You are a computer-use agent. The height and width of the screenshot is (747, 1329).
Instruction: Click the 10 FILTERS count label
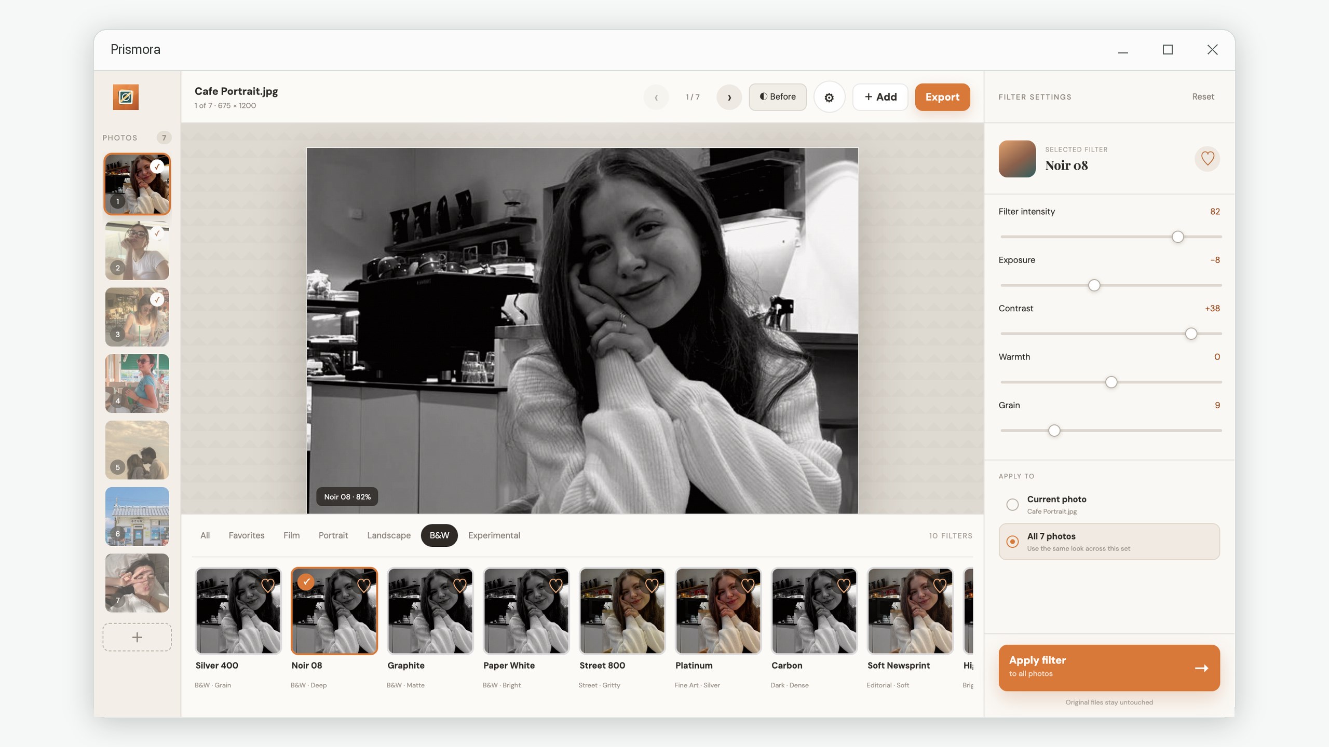pos(951,535)
